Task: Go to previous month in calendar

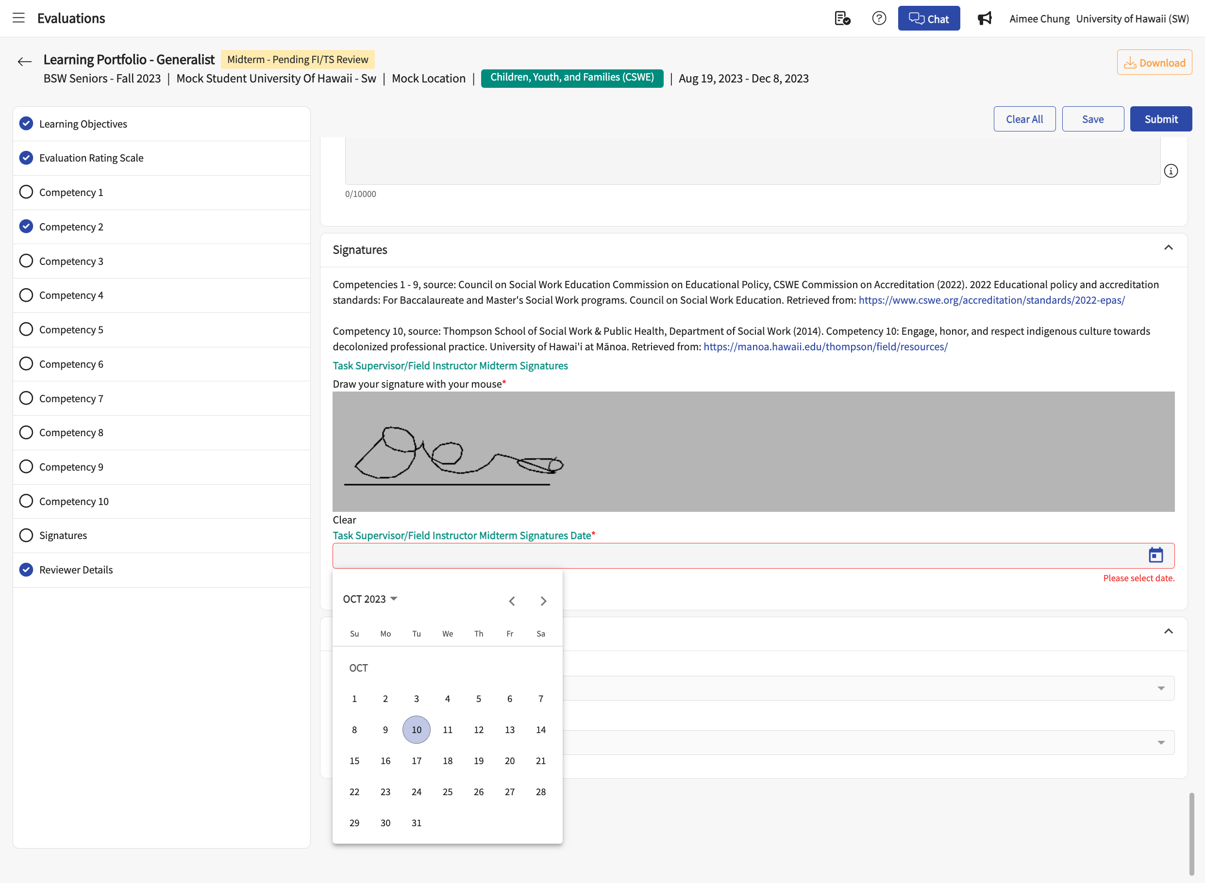Action: (x=512, y=601)
